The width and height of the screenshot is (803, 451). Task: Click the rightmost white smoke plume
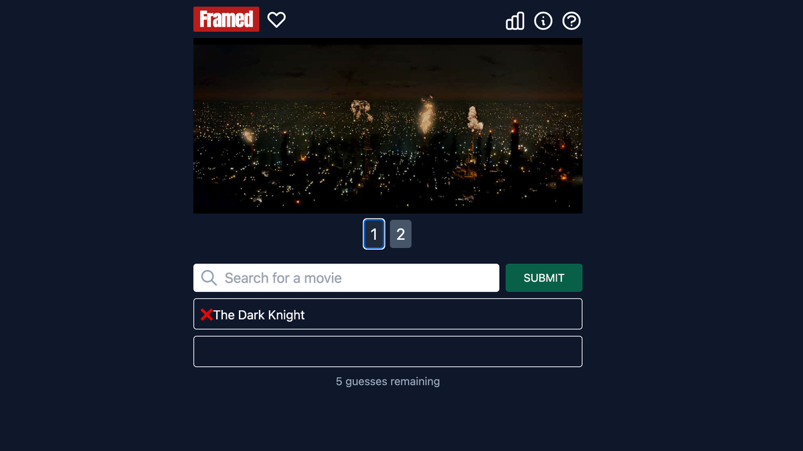click(474, 118)
